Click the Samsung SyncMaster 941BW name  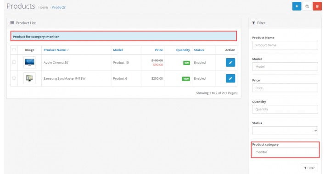pos(64,78)
